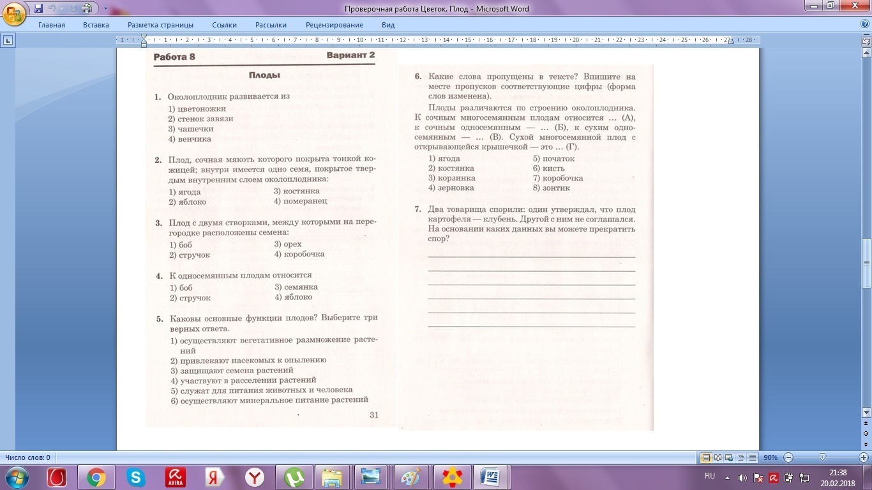Open Windows Explorer folder icon in taskbar
872x490 pixels.
[x=333, y=477]
